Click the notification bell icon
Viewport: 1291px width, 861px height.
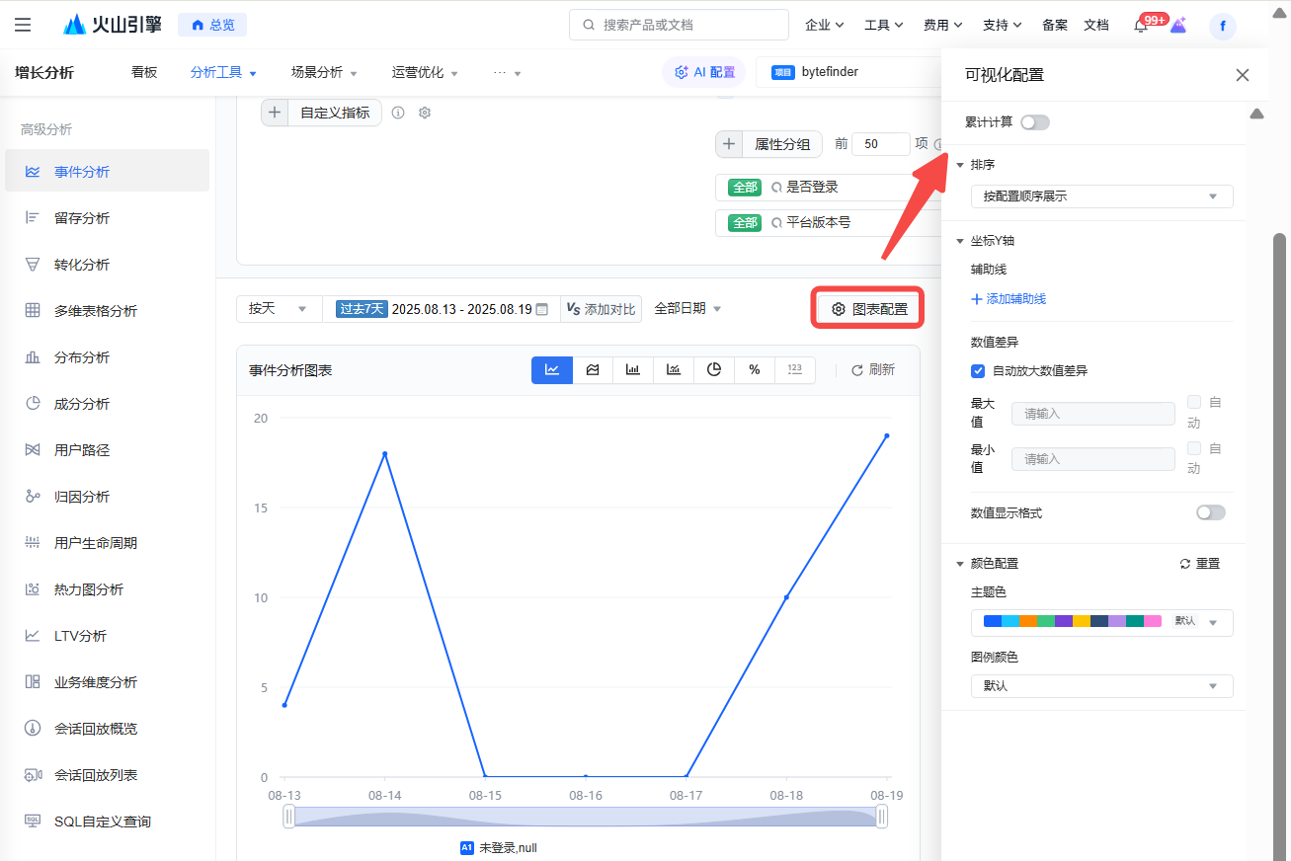point(1141,26)
